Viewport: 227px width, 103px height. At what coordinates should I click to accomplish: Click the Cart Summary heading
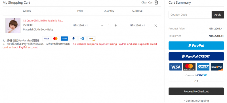click(x=180, y=3)
